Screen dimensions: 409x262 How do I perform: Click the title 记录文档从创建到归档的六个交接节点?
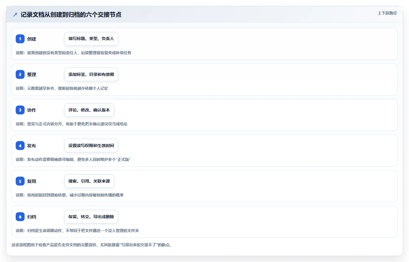[71, 15]
